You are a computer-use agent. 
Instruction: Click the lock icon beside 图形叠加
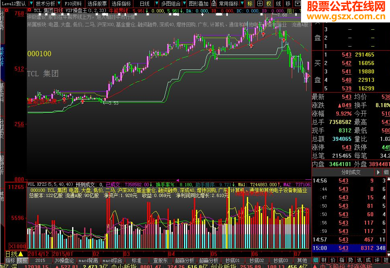click(214, 4)
